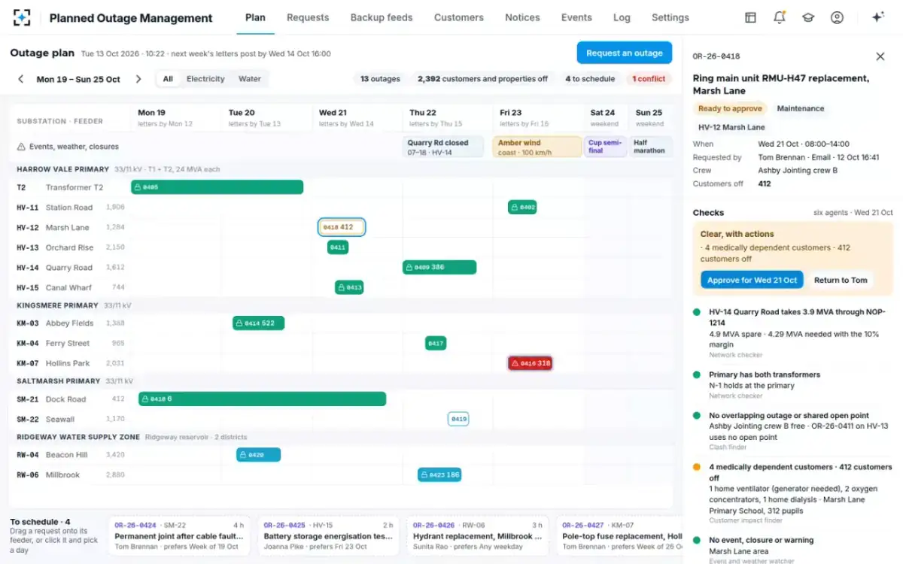
Task: Open the notifications bell
Action: click(780, 17)
